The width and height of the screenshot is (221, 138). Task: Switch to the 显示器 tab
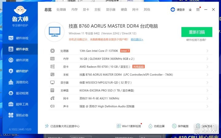click(x=110, y=10)
